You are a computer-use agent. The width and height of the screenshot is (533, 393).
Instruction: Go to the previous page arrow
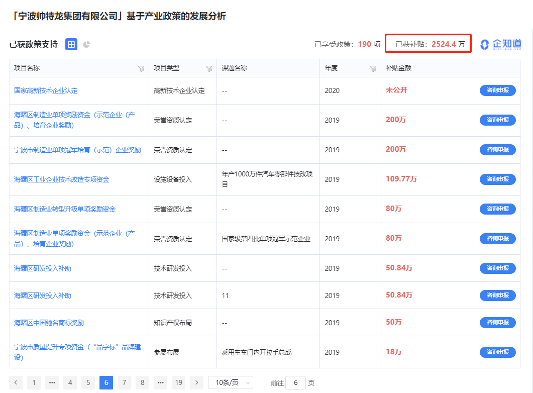point(16,382)
